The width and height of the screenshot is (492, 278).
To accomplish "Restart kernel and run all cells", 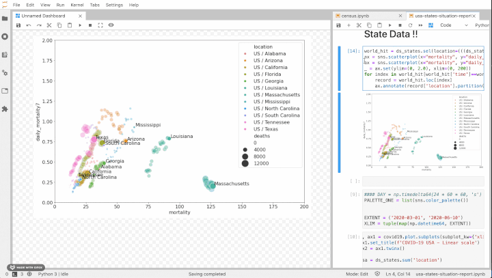I will click(x=420, y=25).
